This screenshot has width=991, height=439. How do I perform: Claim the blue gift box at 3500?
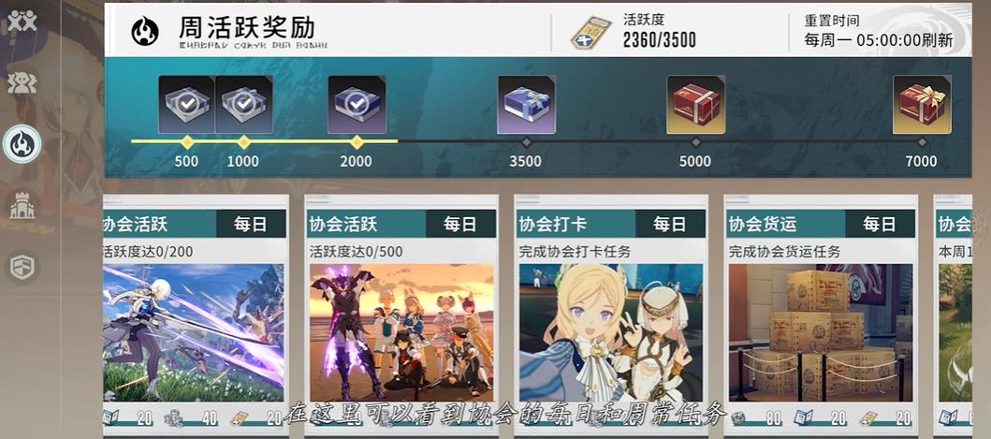click(x=527, y=105)
